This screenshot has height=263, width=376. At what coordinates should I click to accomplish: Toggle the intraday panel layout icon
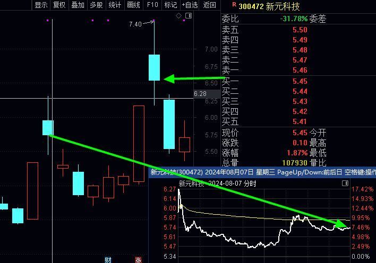[345, 183]
